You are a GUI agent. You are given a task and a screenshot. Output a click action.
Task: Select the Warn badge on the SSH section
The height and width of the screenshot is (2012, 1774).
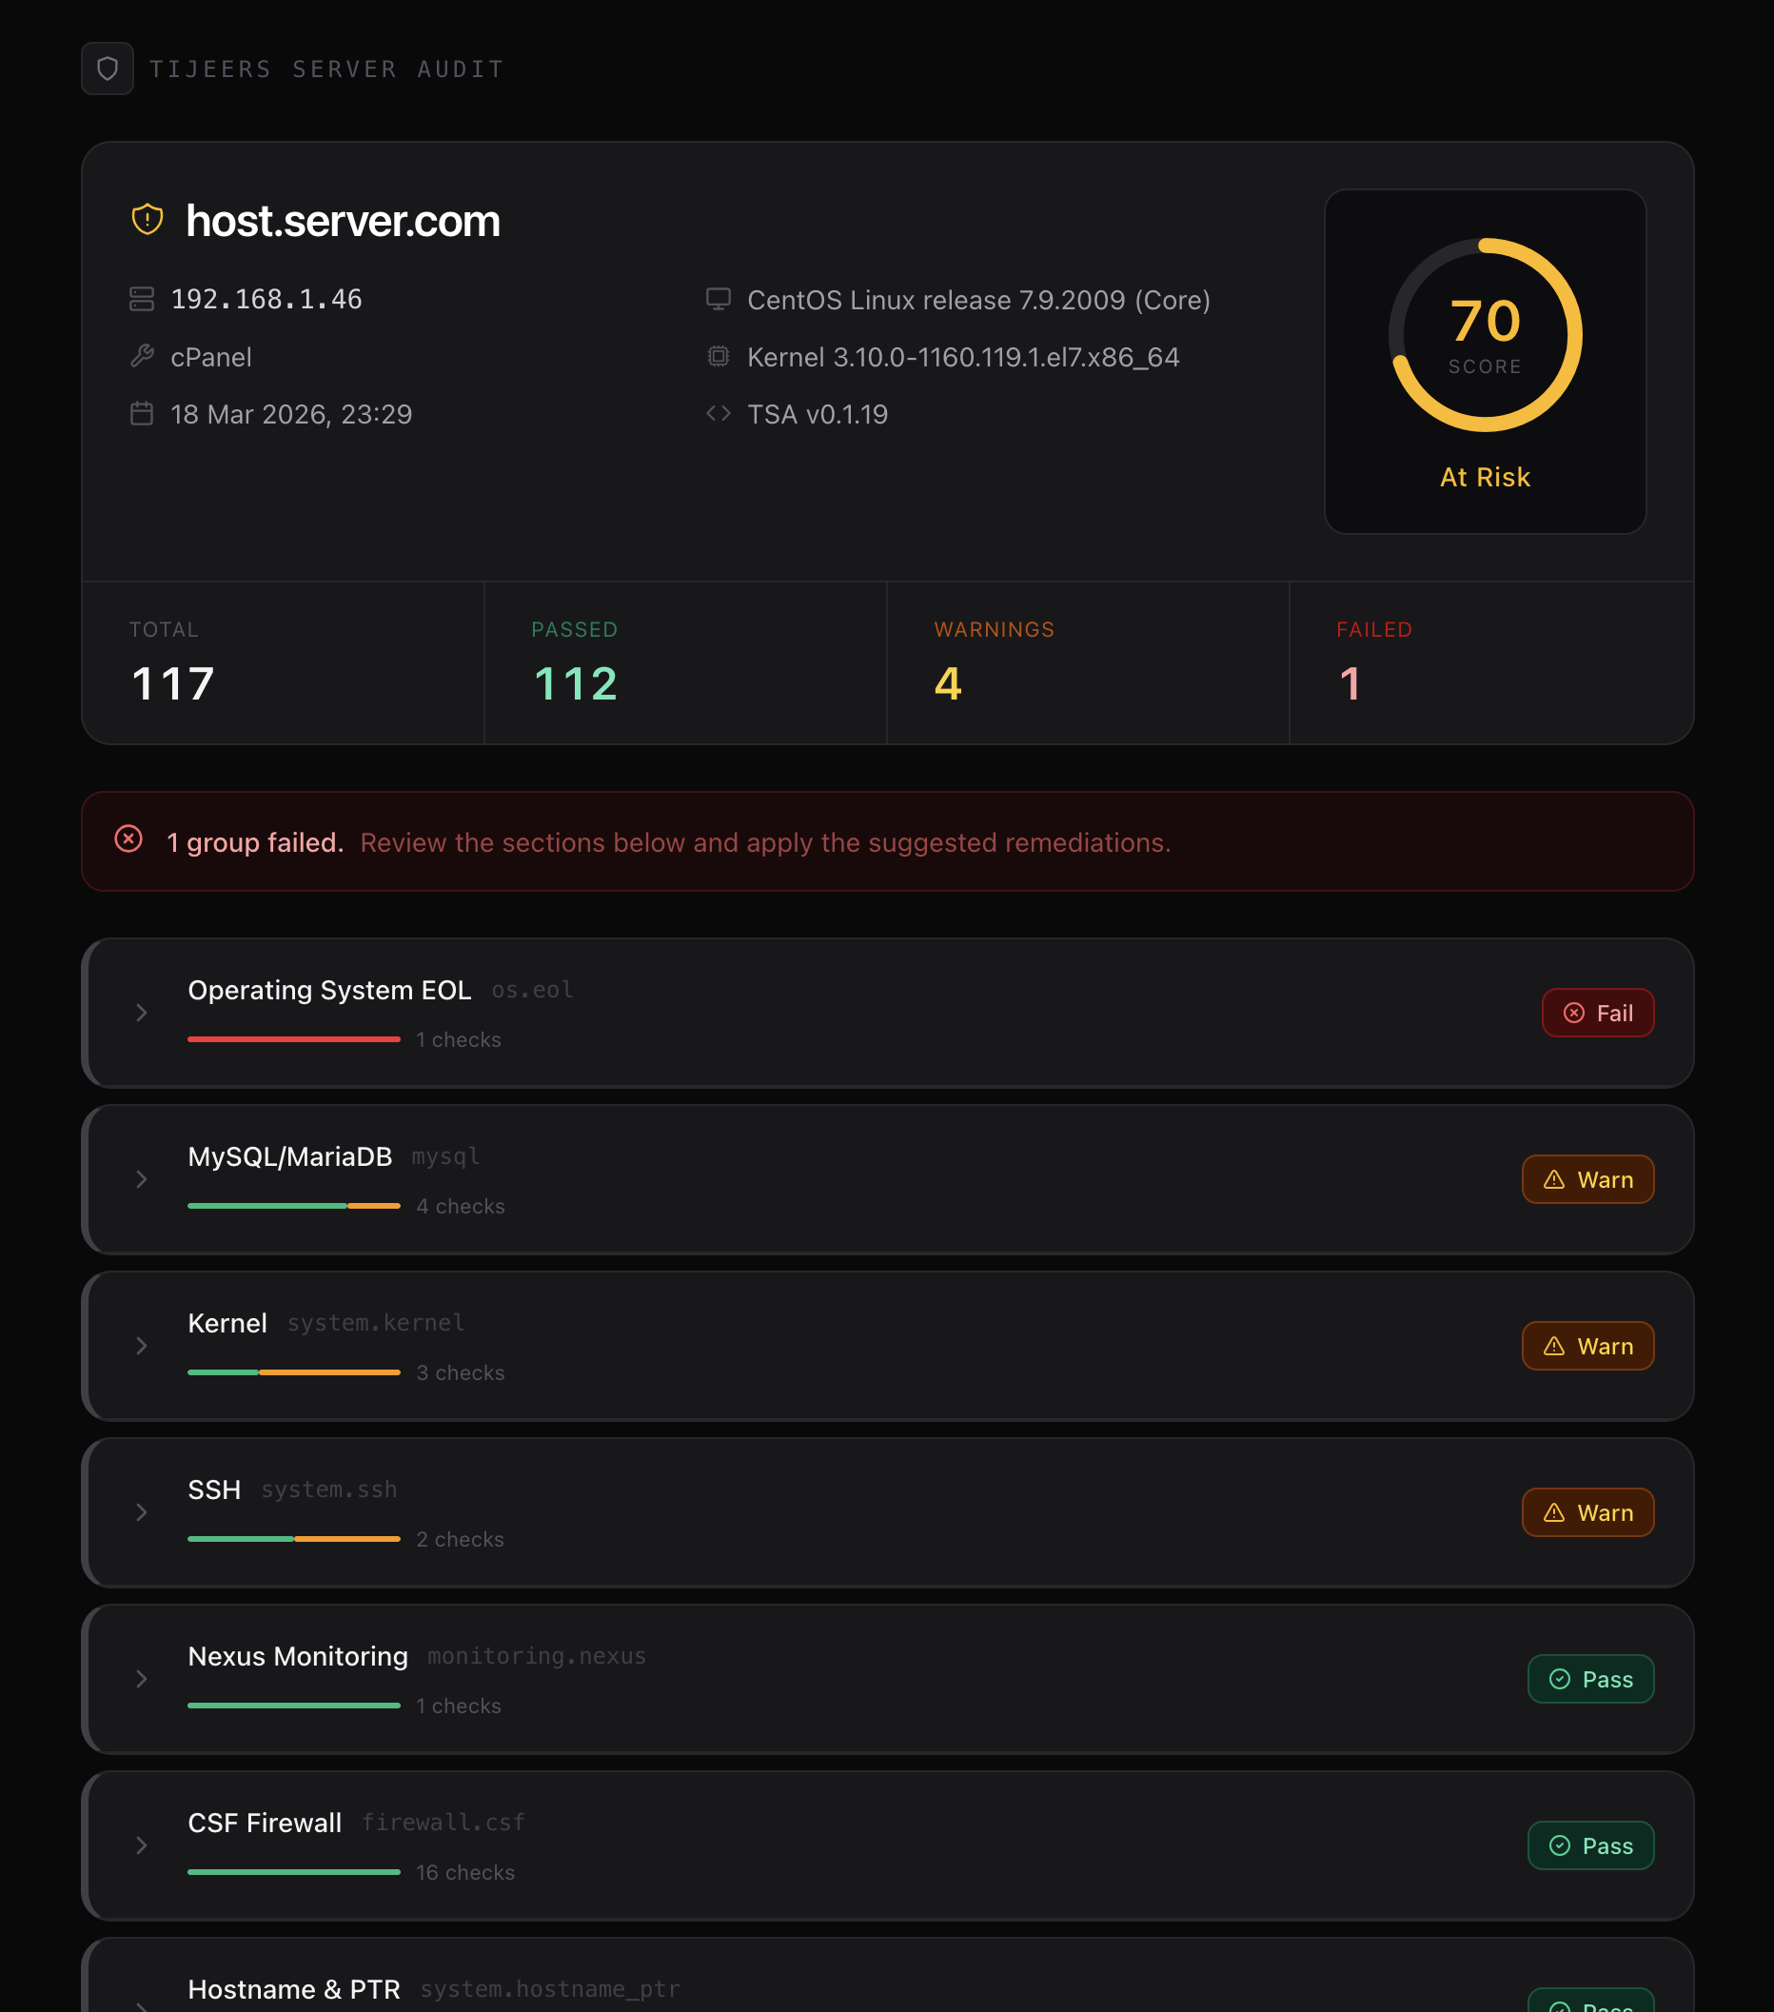pyautogui.click(x=1587, y=1512)
